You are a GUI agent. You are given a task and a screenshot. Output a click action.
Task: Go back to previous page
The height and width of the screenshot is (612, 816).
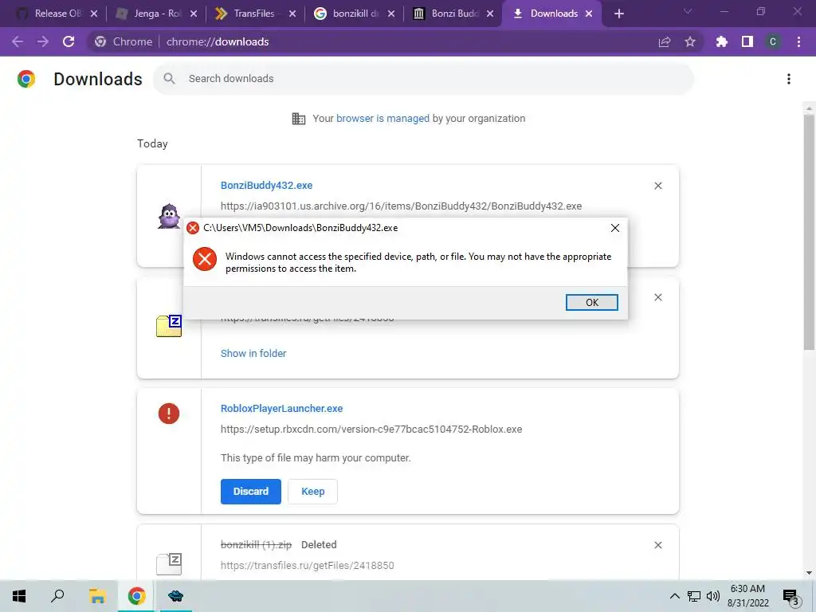(x=18, y=41)
